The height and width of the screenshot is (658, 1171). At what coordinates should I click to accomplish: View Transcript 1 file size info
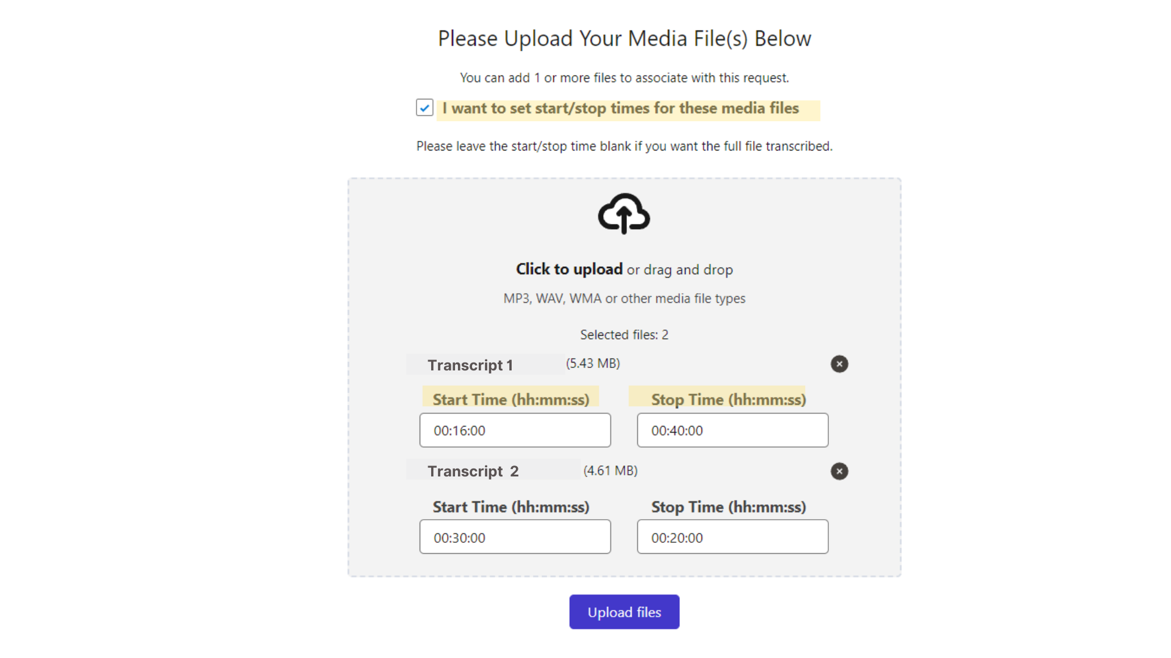tap(593, 363)
